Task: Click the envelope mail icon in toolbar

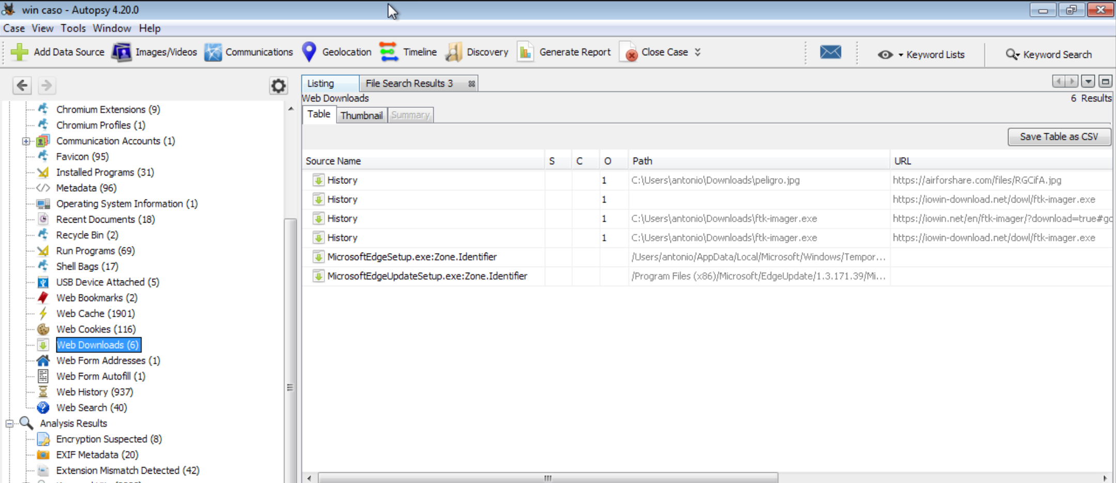Action: (830, 52)
